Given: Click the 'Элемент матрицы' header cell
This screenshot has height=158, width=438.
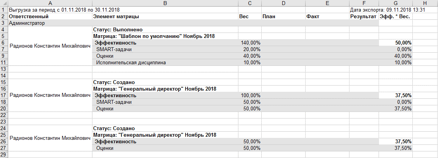Looking at the screenshot, I should click(116, 17).
